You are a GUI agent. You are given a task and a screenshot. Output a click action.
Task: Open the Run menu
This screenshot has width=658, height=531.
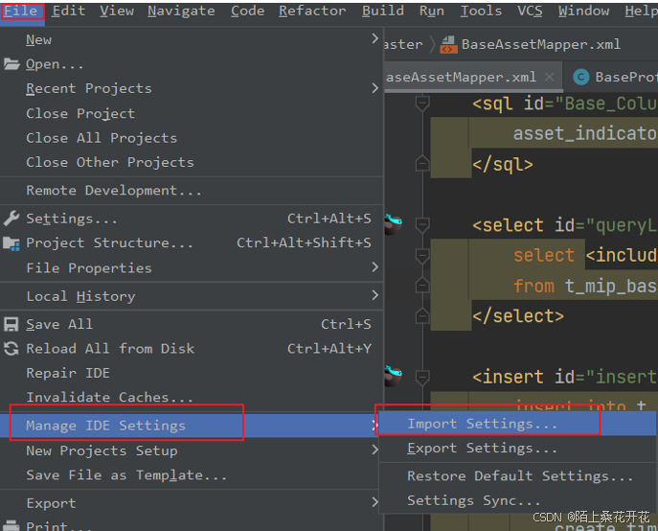click(x=432, y=11)
